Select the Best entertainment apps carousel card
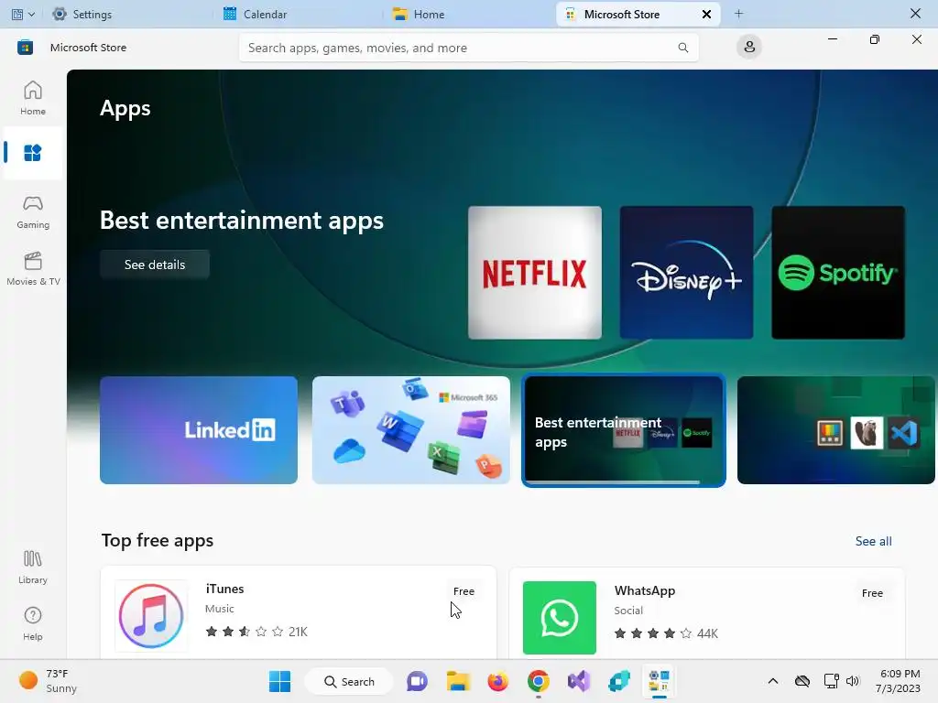Image resolution: width=938 pixels, height=703 pixels. 624,430
